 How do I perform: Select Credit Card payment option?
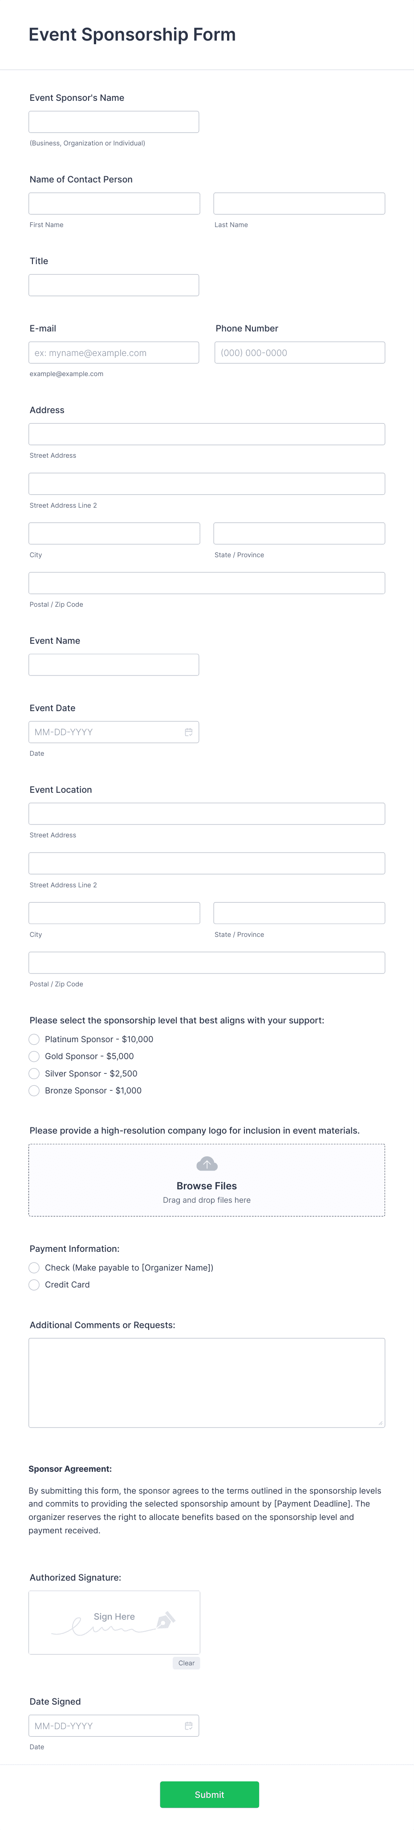pos(34,1284)
